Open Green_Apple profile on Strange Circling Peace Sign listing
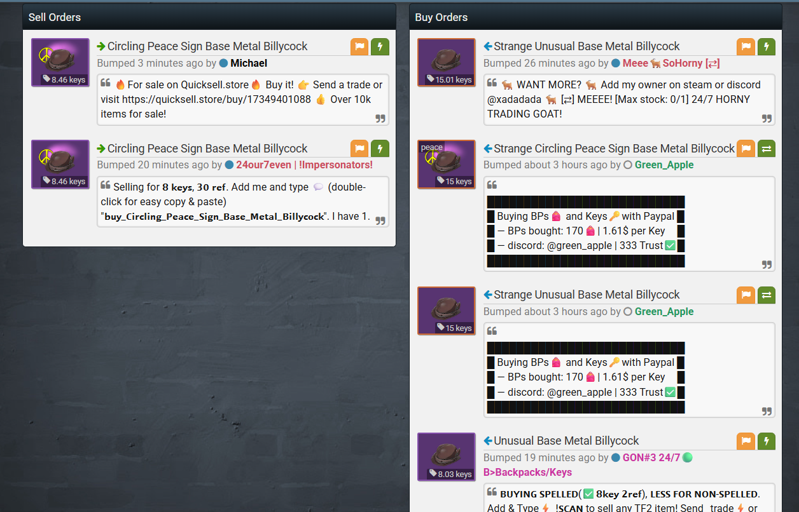 coord(664,165)
